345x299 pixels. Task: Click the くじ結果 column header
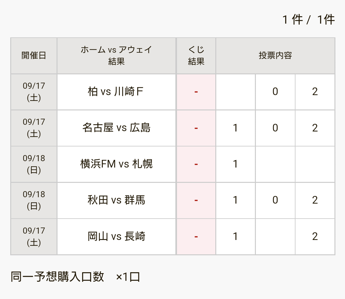point(196,56)
